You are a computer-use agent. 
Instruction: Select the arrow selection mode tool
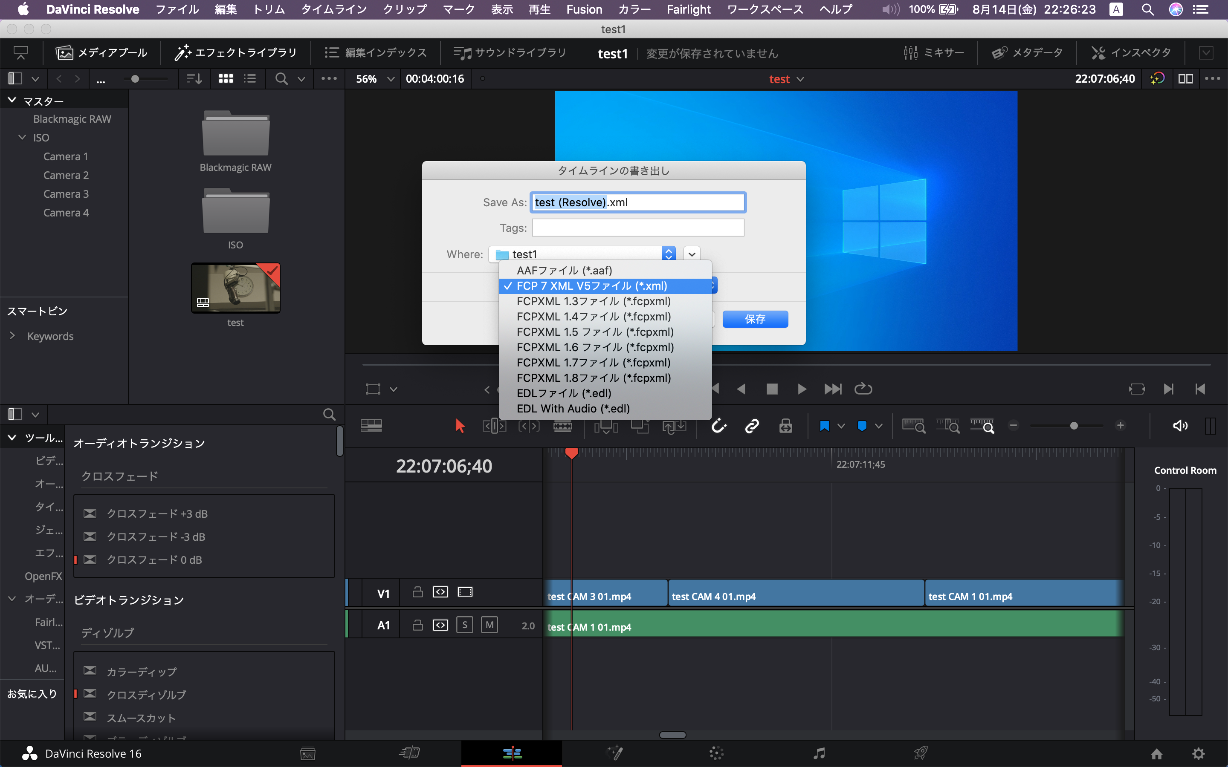coord(460,426)
